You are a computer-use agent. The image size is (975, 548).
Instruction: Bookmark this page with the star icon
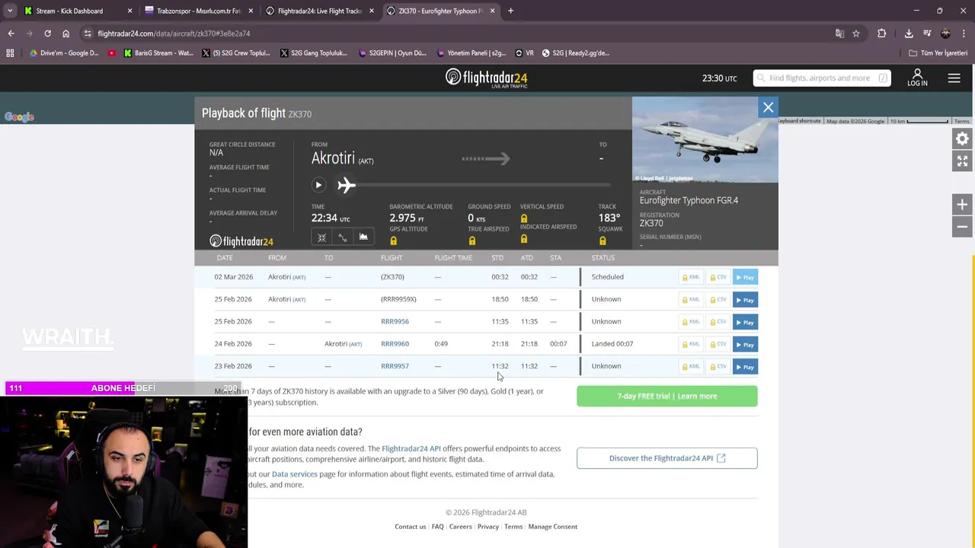click(x=856, y=33)
